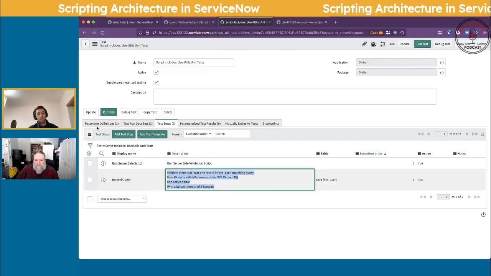The width and height of the screenshot is (491, 276).
Task: Click Debug Test button below Description field
Action: click(129, 112)
